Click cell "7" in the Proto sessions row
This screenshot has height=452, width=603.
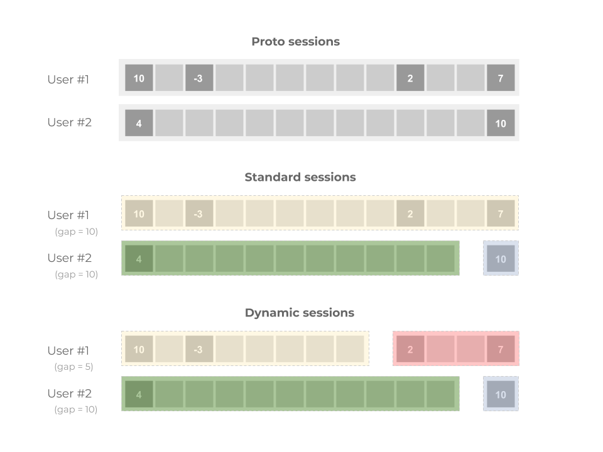(x=501, y=78)
